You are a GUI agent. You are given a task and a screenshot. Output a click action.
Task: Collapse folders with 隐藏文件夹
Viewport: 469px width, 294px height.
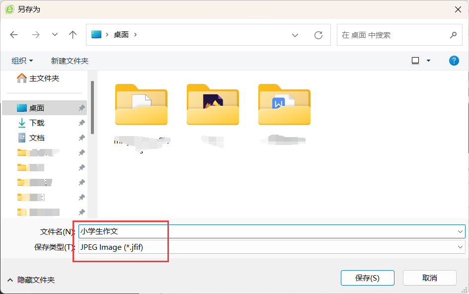[x=31, y=280]
